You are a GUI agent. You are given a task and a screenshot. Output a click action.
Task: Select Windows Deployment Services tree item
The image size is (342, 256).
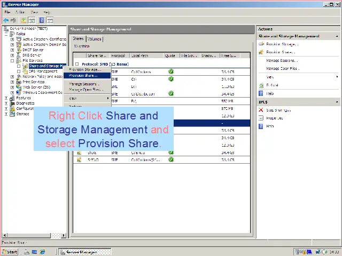(x=42, y=92)
